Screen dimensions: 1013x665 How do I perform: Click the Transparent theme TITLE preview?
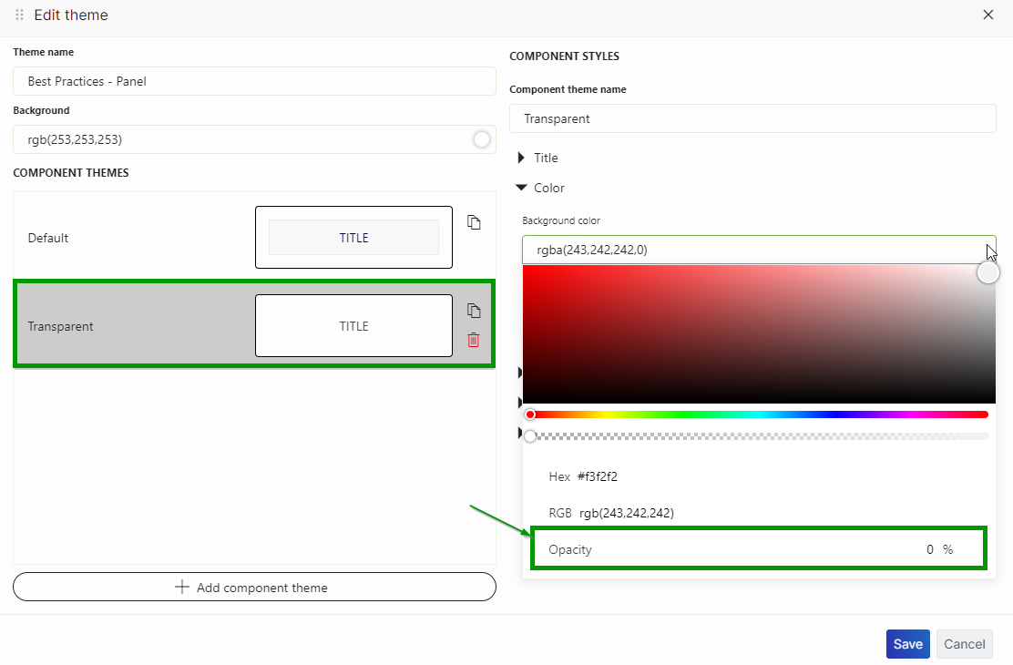click(354, 326)
